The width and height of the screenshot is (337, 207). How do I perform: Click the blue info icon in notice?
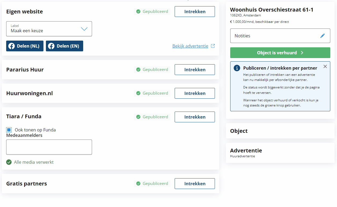237,68
